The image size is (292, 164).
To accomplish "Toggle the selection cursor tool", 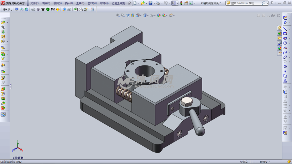I will click(173, 3).
